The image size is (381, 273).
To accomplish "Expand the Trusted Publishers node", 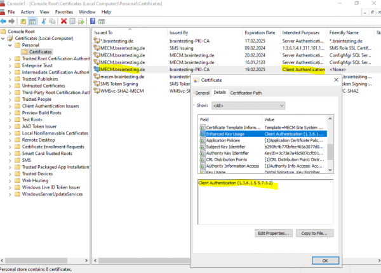I will (x=10, y=79).
